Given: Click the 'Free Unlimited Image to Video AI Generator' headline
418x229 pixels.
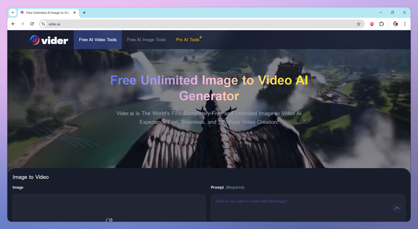Looking at the screenshot, I should tap(209, 88).
